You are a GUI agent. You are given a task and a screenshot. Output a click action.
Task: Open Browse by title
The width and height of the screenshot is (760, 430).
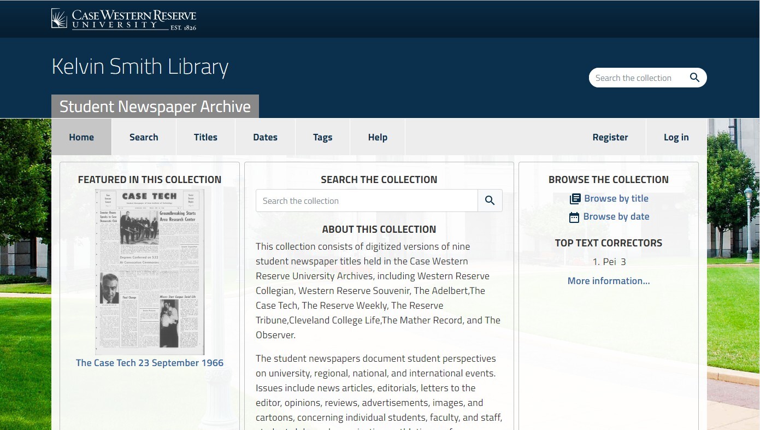(616, 198)
